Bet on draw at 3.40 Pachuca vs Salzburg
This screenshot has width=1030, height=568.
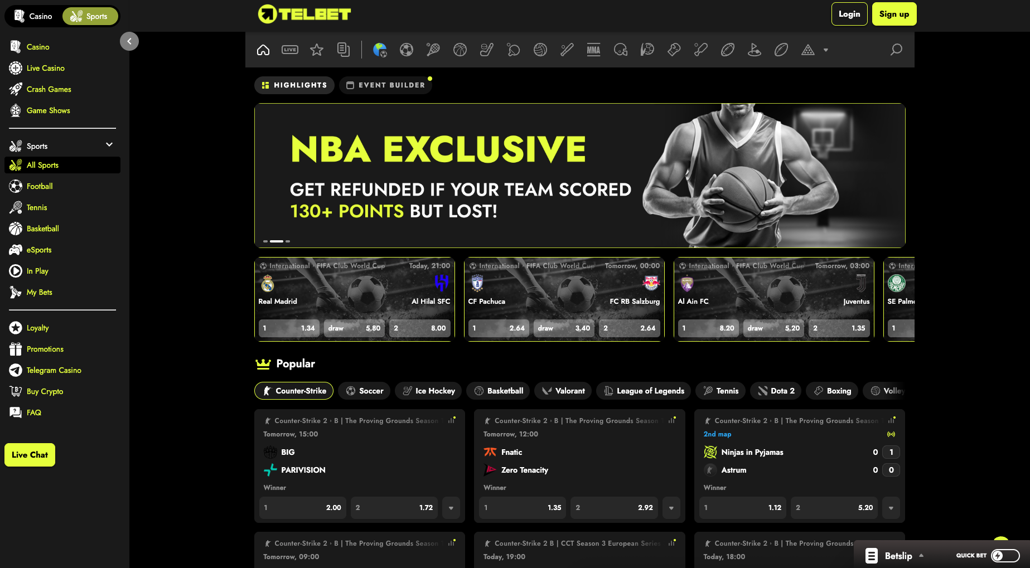[564, 328]
